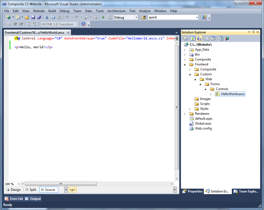
Task: Switch editor to Design view
Action: coord(13,190)
